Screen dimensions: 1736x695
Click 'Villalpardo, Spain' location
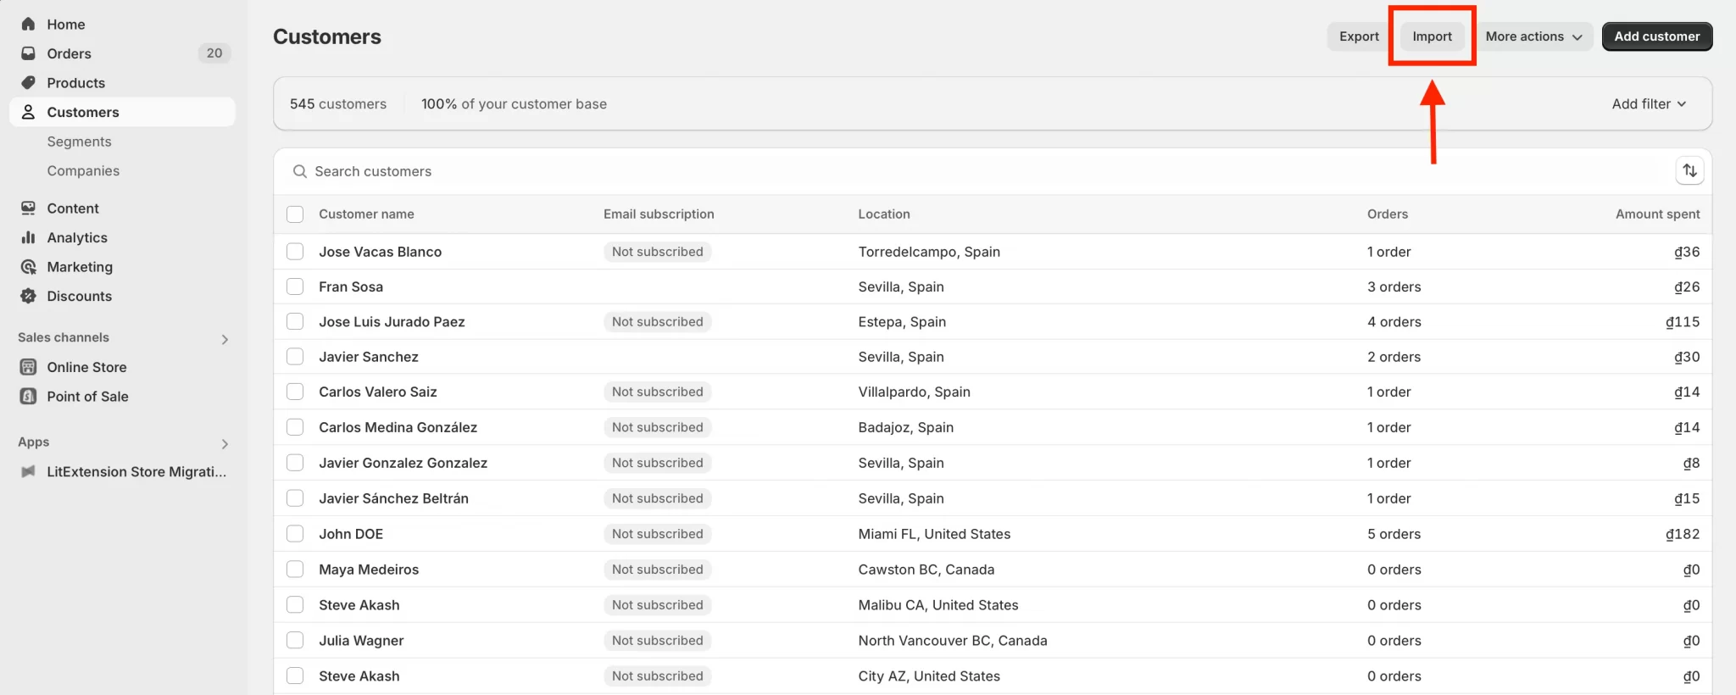tap(915, 392)
